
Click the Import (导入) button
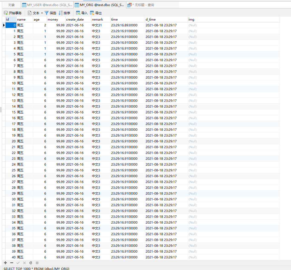82,13
